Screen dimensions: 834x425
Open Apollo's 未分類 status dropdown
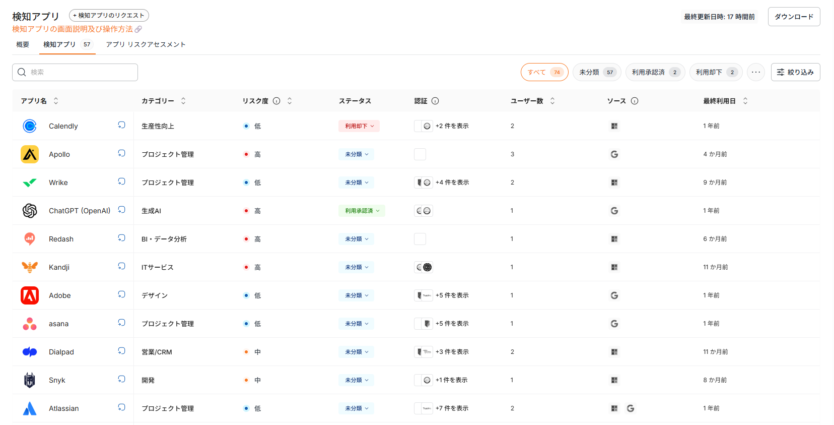tap(357, 154)
